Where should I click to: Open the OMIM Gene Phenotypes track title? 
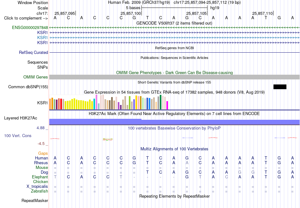[174, 72]
